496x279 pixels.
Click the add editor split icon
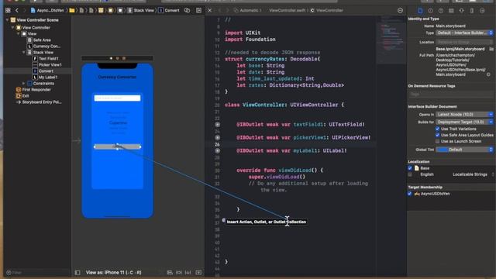(x=198, y=10)
